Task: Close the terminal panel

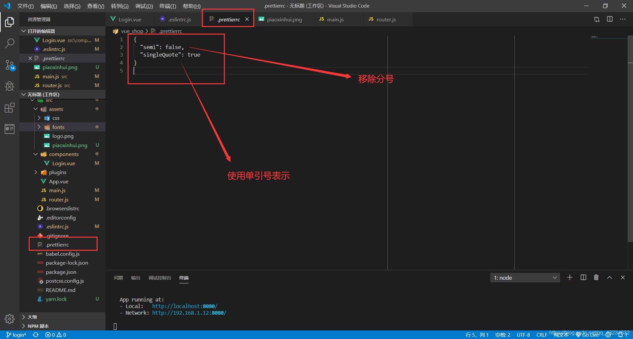Action: click(x=623, y=277)
